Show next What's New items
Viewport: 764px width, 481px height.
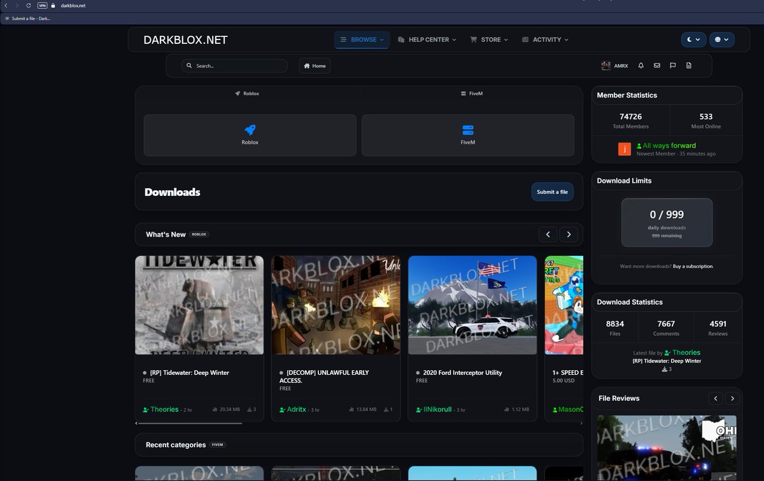pyautogui.click(x=569, y=234)
